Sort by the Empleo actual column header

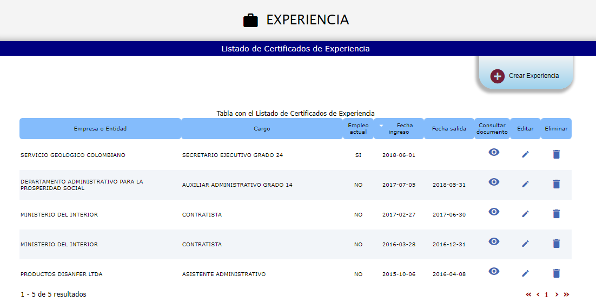coord(358,128)
